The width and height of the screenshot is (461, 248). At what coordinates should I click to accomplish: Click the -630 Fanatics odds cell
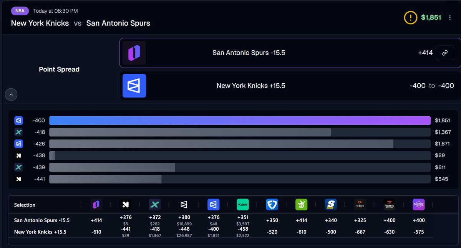tap(389, 232)
